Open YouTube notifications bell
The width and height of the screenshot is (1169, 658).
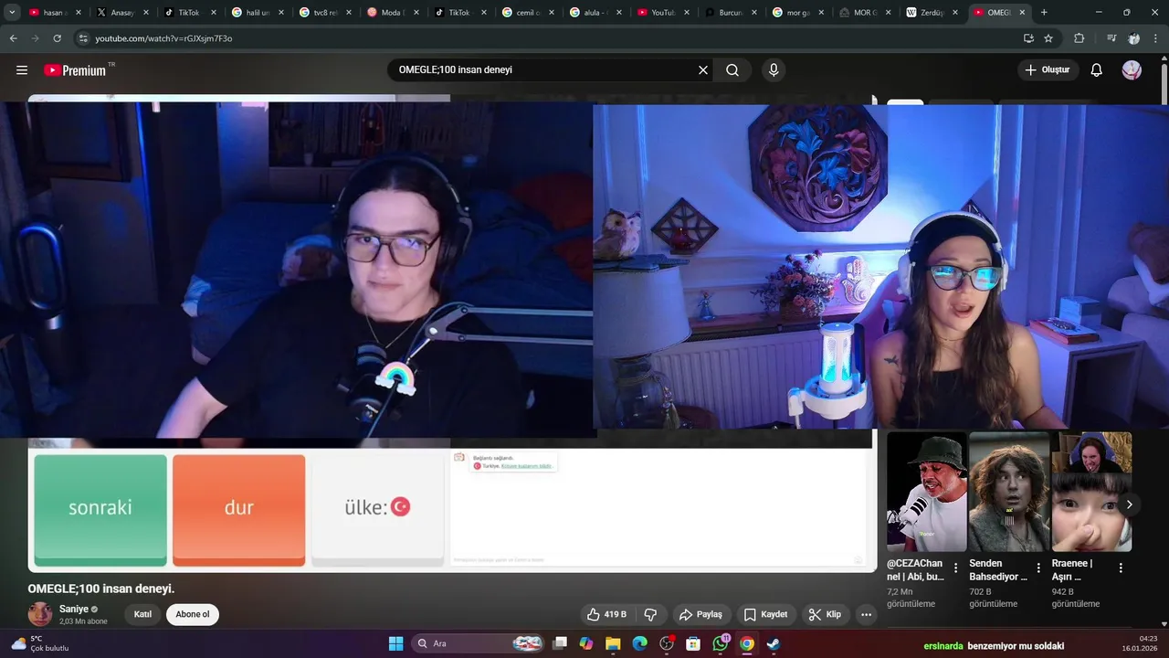pyautogui.click(x=1097, y=70)
